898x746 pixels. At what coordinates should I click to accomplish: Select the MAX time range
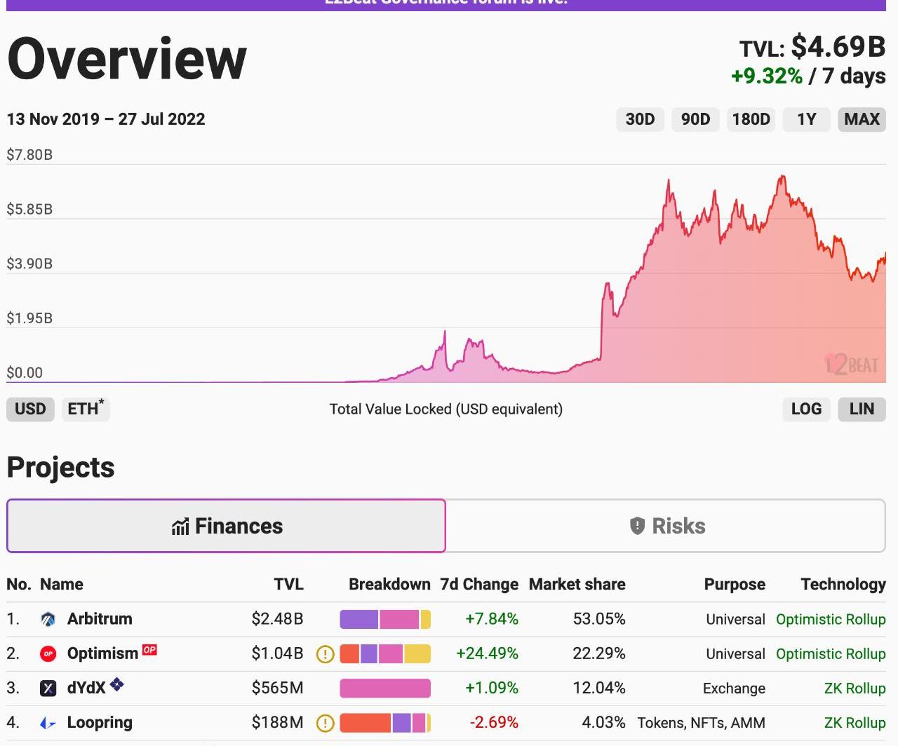click(862, 119)
